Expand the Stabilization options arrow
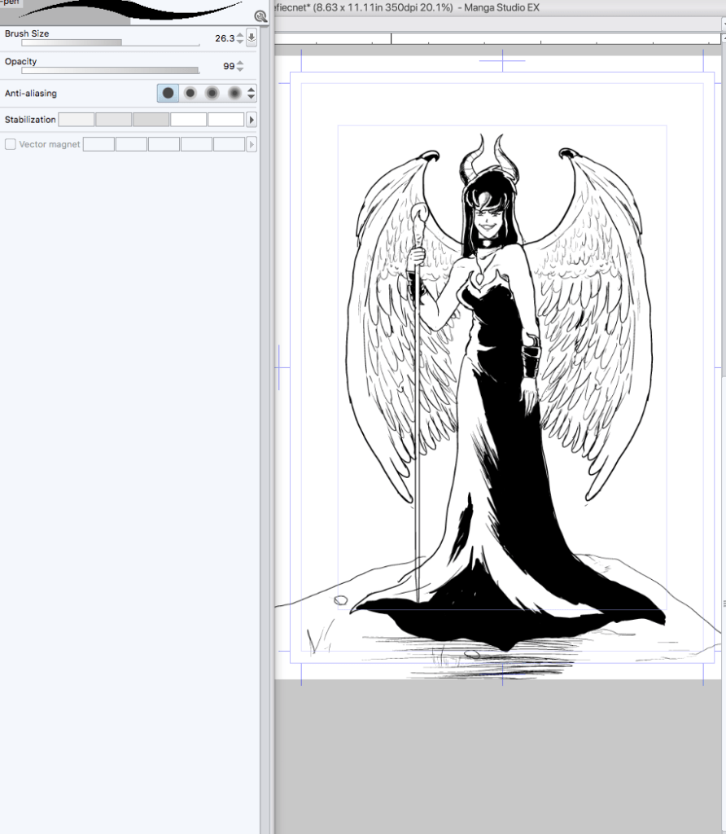This screenshot has height=834, width=726. point(251,120)
